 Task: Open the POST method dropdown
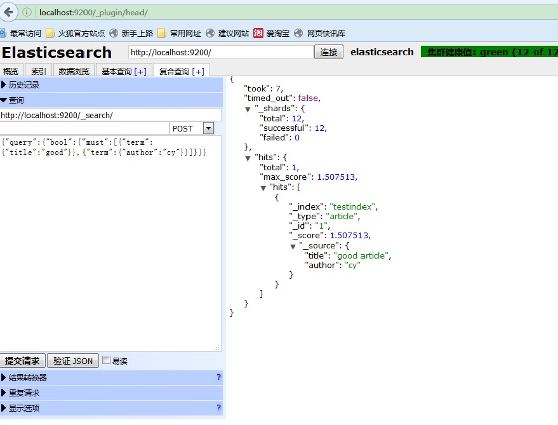[x=208, y=128]
